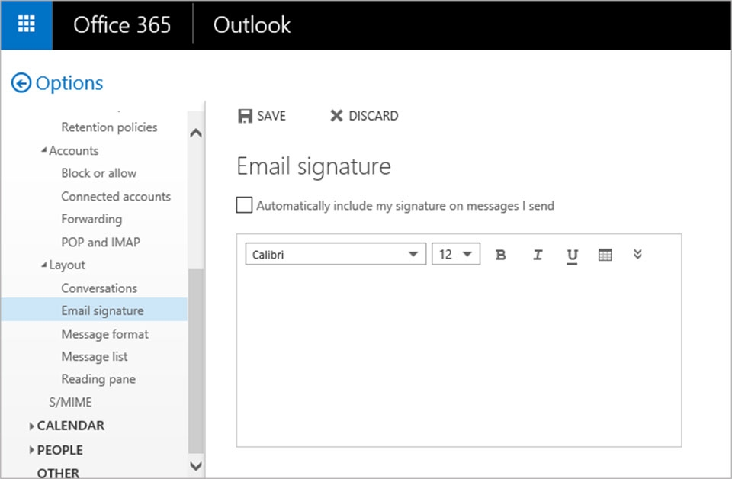The width and height of the screenshot is (732, 479).
Task: Enable automatically include my signature on messages
Action: [x=244, y=204]
